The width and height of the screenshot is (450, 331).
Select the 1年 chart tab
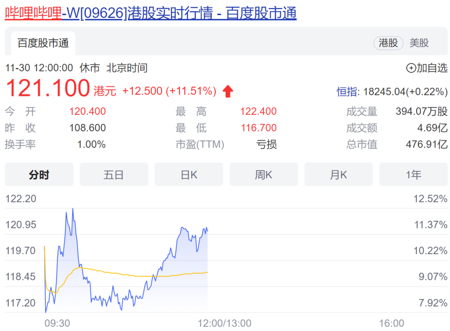(414, 174)
